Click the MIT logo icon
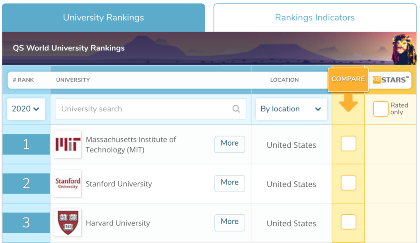This screenshot has width=420, height=243. tap(68, 144)
